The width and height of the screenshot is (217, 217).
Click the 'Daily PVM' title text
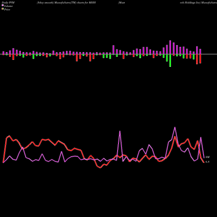tap(8, 3)
